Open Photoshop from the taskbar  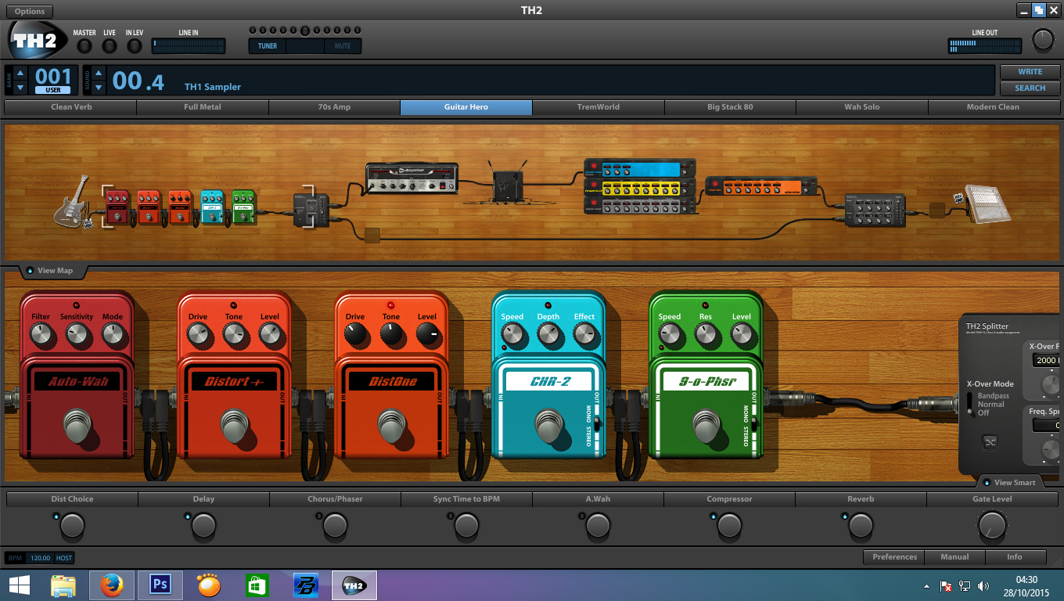pyautogui.click(x=160, y=585)
